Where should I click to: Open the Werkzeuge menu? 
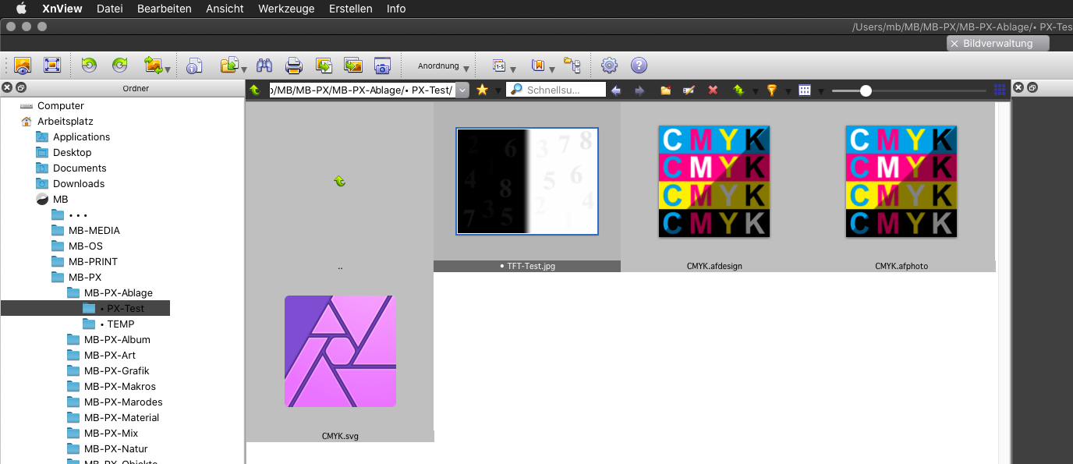(x=286, y=9)
